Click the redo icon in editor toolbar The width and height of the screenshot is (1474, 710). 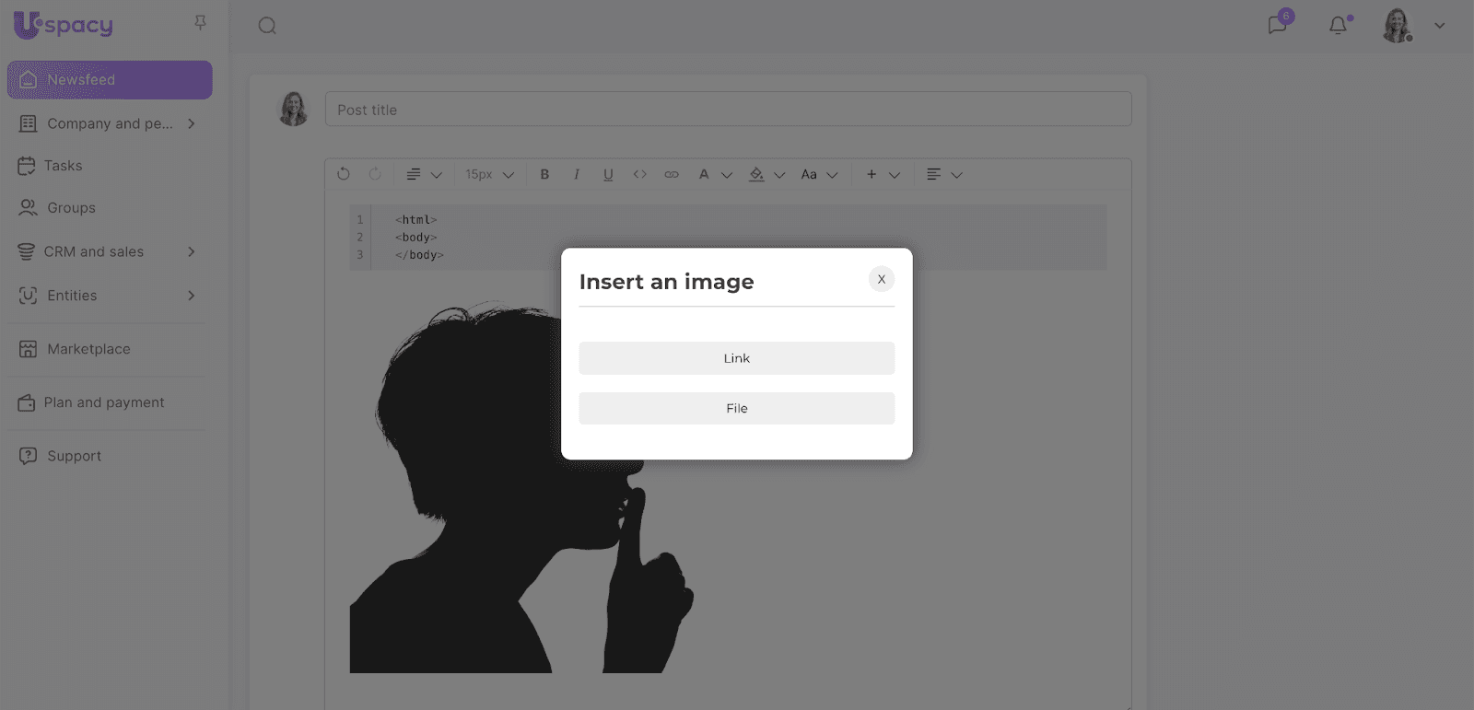click(x=375, y=174)
